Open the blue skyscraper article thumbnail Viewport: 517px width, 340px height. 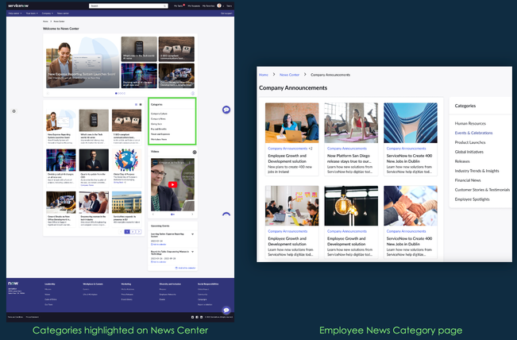pyautogui.click(x=411, y=122)
